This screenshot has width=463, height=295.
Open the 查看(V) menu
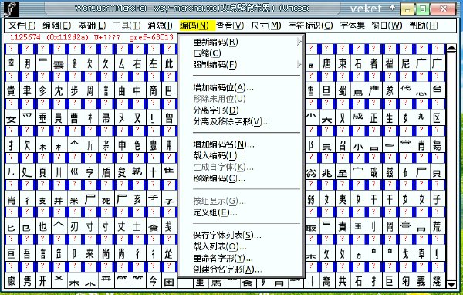[230, 25]
